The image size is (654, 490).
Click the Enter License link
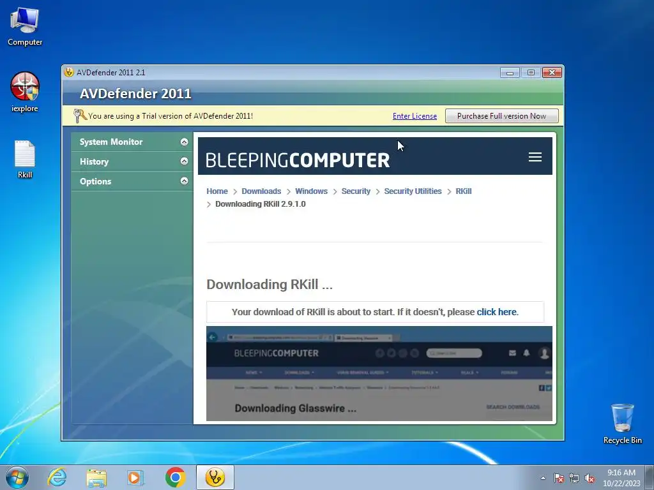(x=414, y=116)
